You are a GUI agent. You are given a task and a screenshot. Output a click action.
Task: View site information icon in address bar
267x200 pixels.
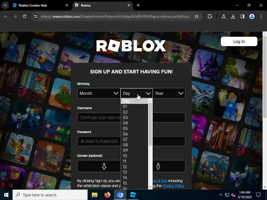35,16
